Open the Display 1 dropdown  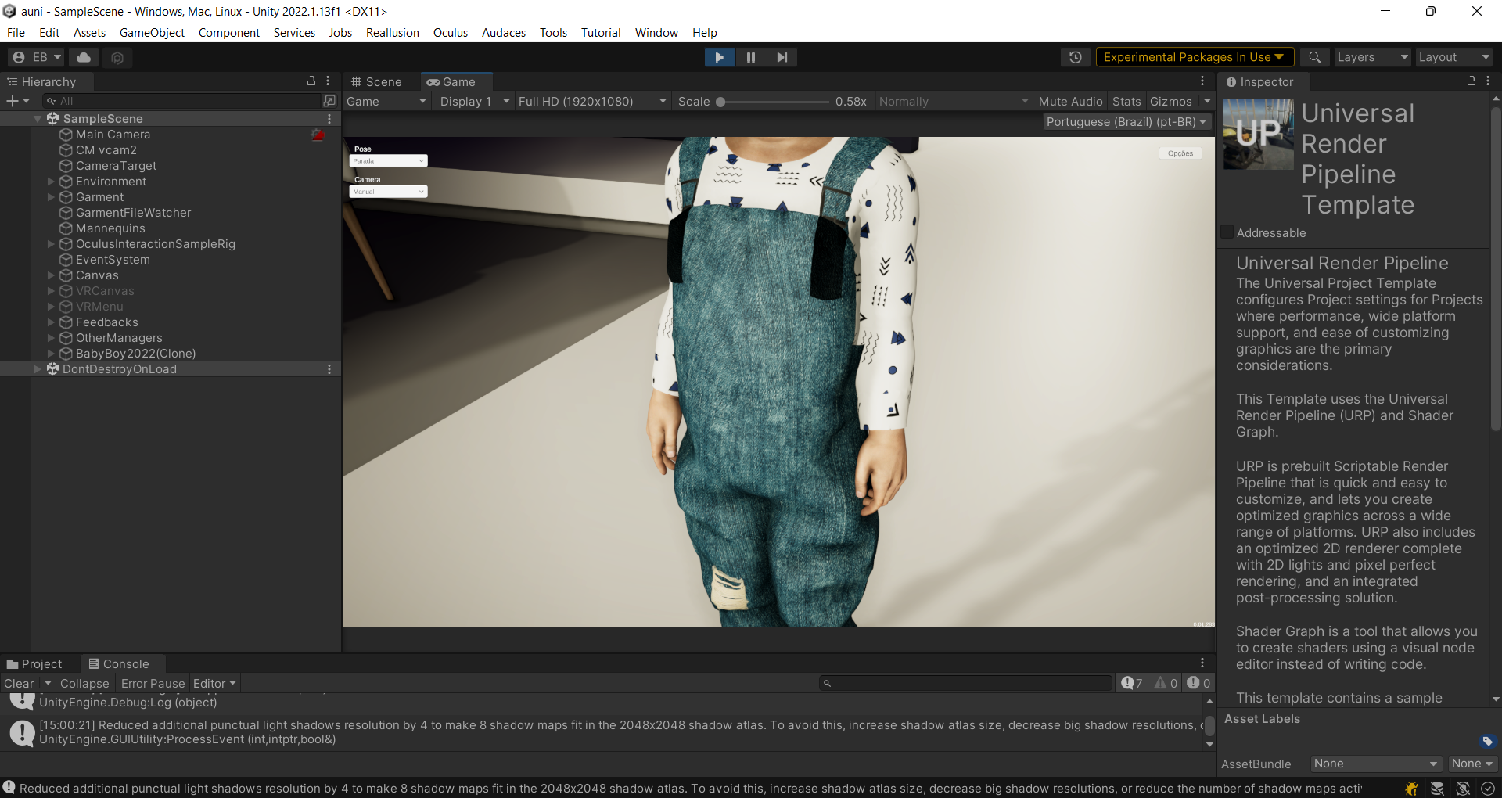[x=475, y=102]
